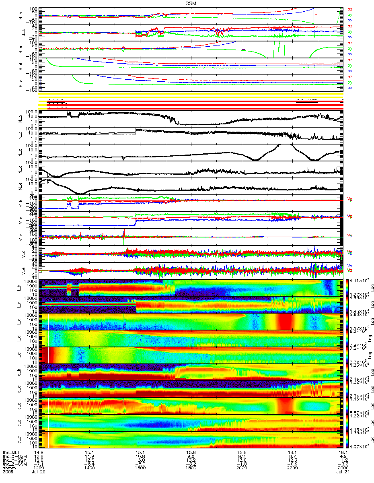Click the hhmm time row label

tap(9, 468)
